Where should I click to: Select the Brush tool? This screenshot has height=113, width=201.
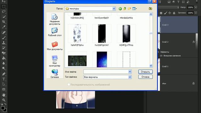pos(4,38)
